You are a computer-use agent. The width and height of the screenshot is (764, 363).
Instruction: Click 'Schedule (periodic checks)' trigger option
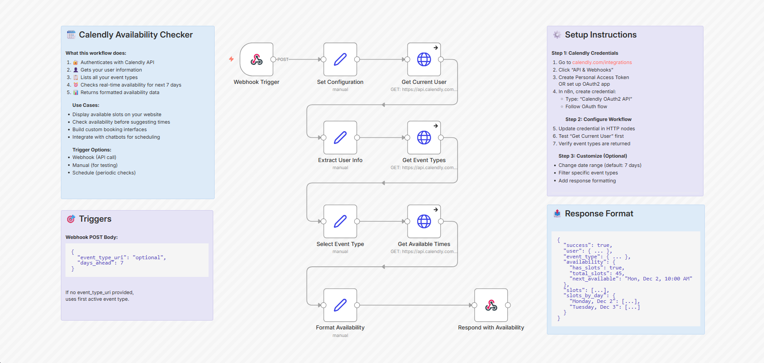coord(104,173)
